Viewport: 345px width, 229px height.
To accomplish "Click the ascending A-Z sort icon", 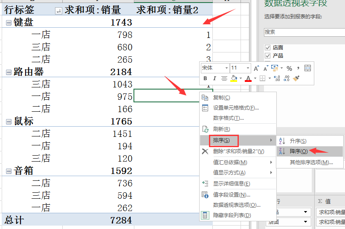I will (282, 141).
